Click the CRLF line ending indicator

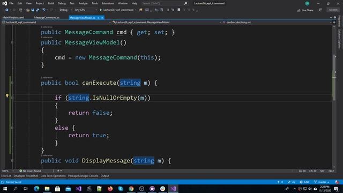click(331, 171)
